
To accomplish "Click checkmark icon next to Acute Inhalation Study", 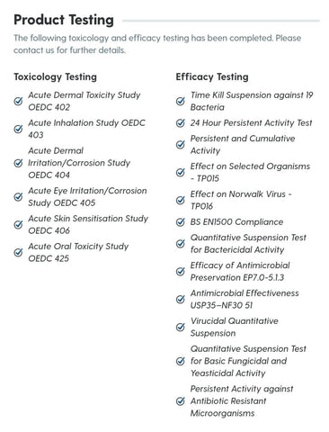I will pyautogui.click(x=18, y=129).
